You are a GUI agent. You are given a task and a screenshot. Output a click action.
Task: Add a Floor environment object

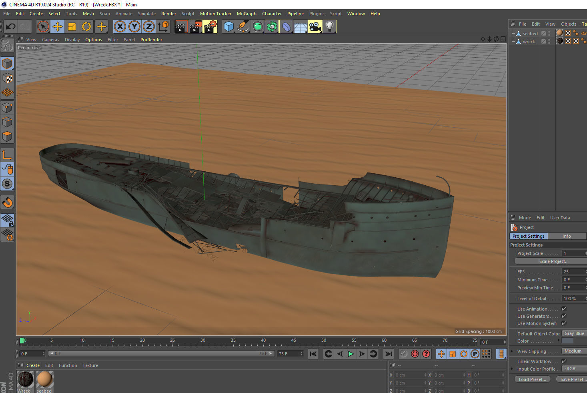(x=301, y=27)
